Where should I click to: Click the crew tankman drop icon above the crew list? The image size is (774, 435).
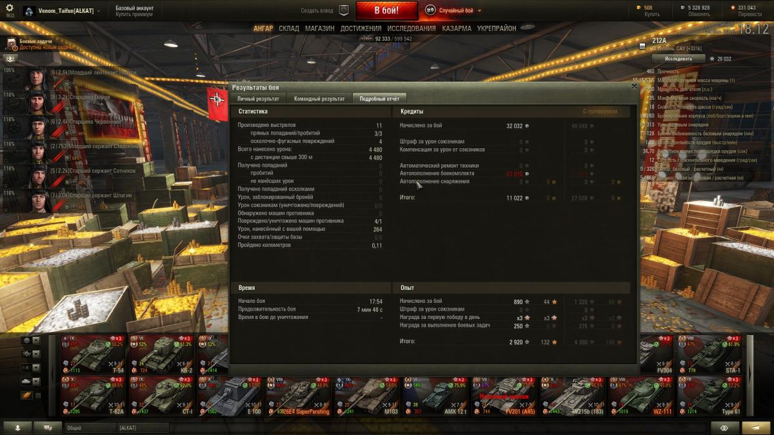(x=10, y=58)
